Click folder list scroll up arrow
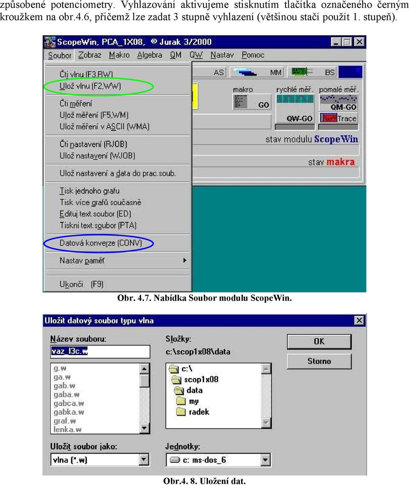 tap(266, 369)
